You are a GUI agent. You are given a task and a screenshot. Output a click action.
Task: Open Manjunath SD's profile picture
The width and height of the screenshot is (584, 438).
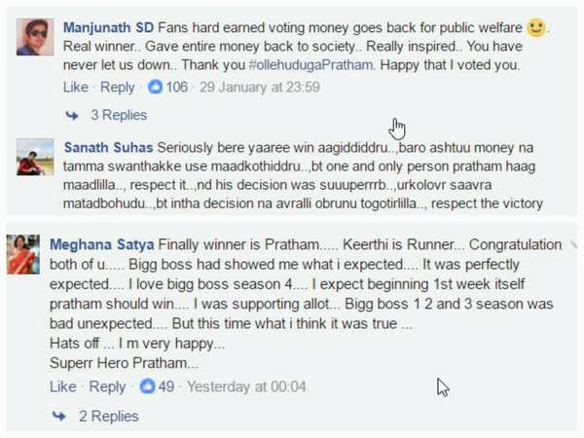tap(35, 37)
